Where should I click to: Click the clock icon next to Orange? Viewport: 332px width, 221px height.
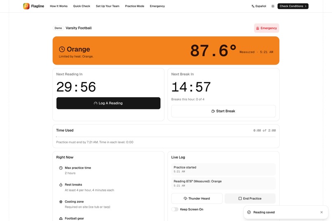pyautogui.click(x=62, y=49)
